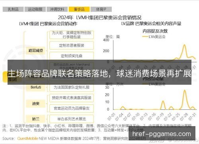
Task: Click the headline banner about 主场阵容品牌联名策略
Action: point(99,72)
